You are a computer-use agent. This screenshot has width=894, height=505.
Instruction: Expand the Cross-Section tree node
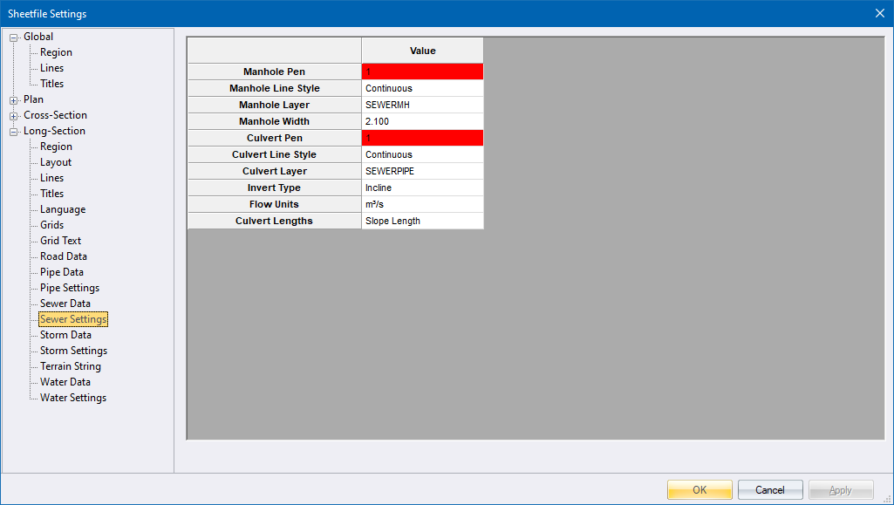[14, 116]
